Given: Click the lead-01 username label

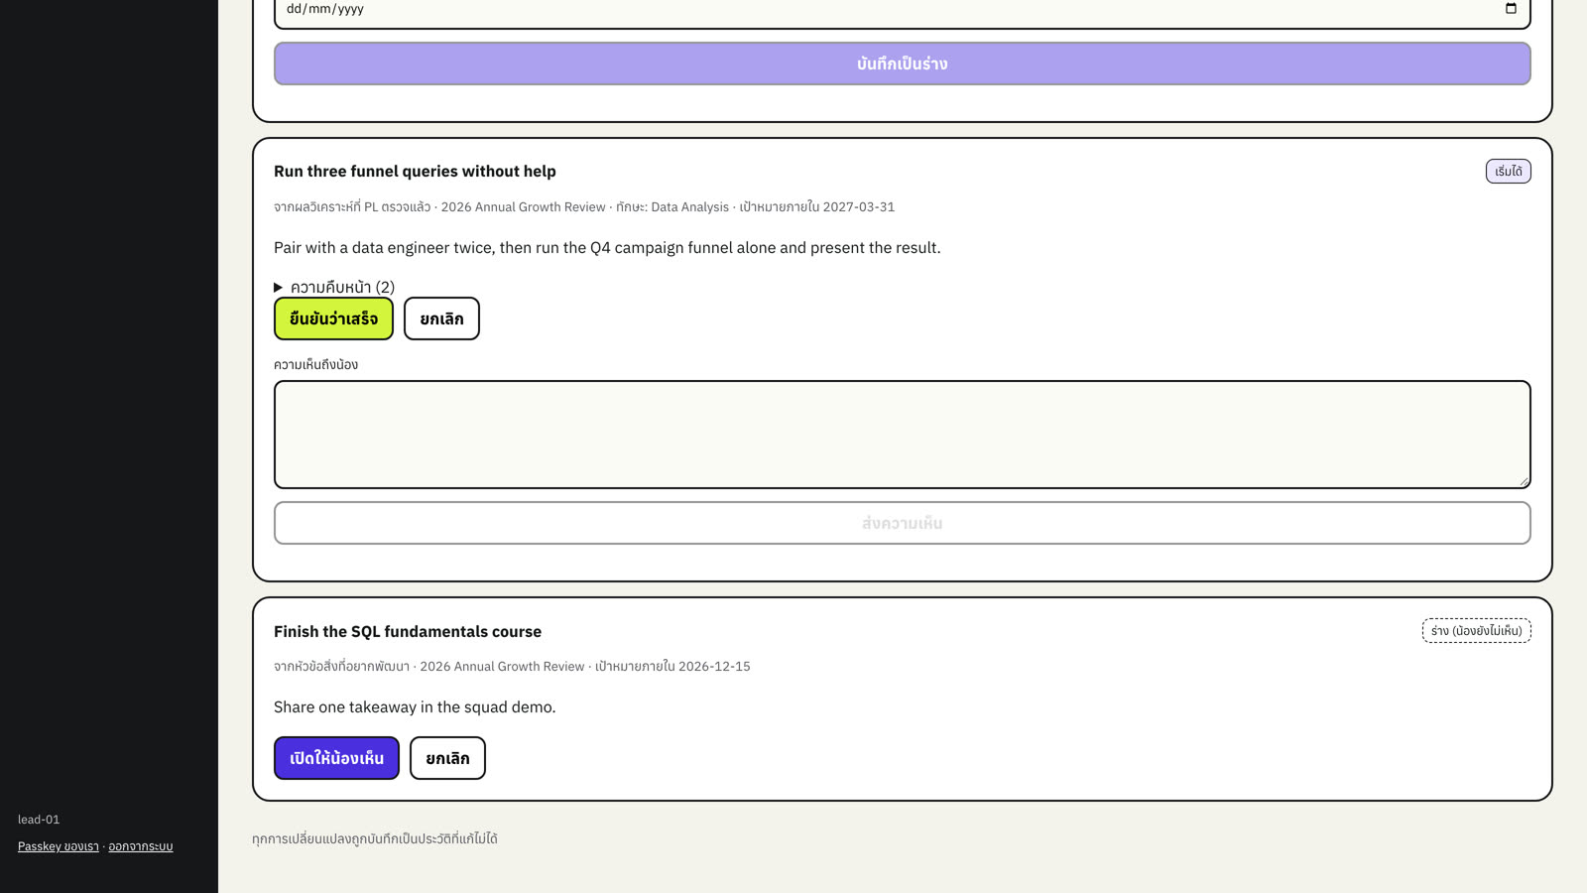Looking at the screenshot, I should (x=39, y=820).
